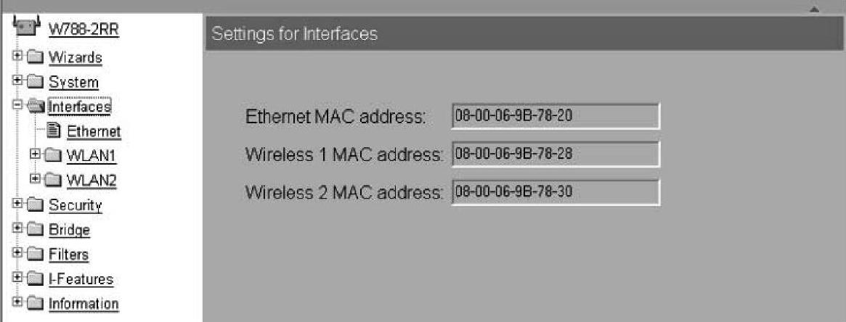Open the Ethernet settings link

[94, 132]
